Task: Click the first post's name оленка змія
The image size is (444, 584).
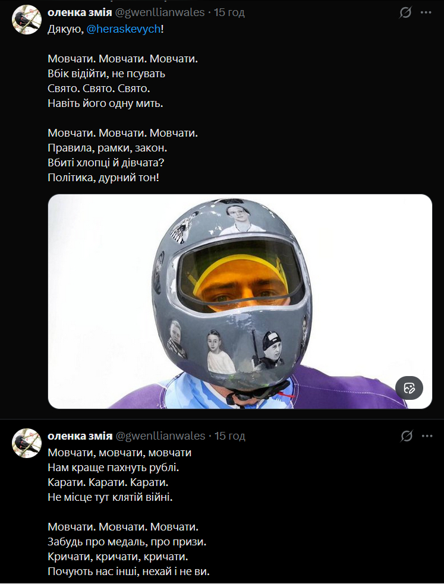Action: tap(79, 12)
